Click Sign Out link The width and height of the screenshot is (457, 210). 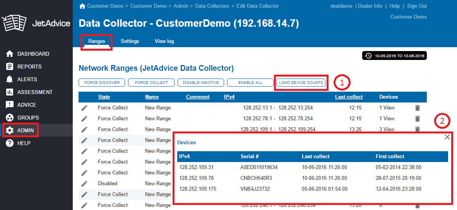pyautogui.click(x=417, y=6)
